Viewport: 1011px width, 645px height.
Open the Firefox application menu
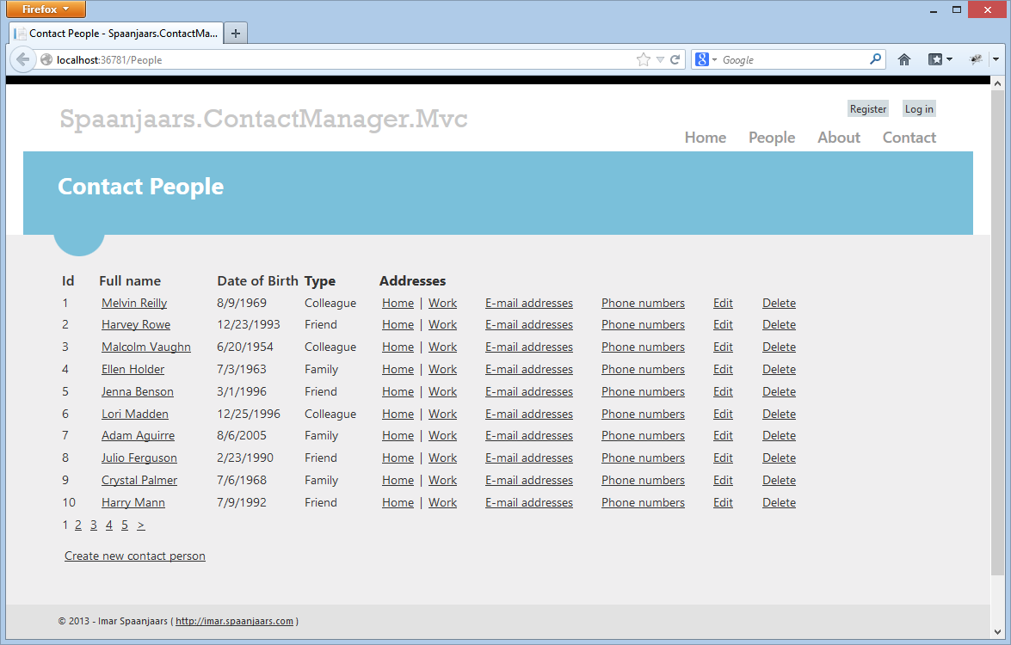pos(46,9)
